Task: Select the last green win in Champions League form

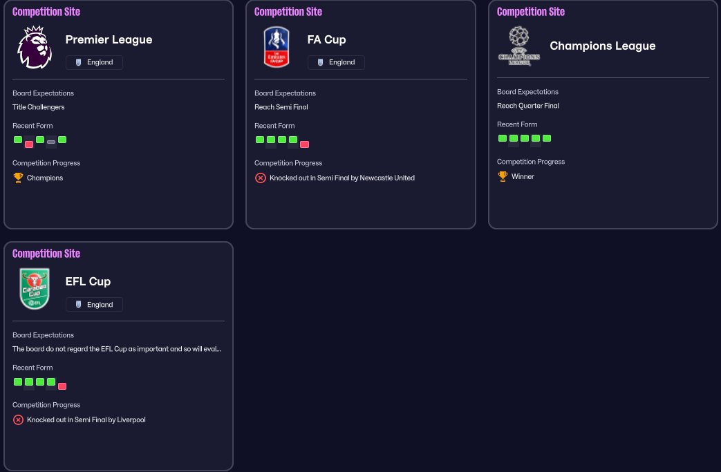Action: coord(547,138)
